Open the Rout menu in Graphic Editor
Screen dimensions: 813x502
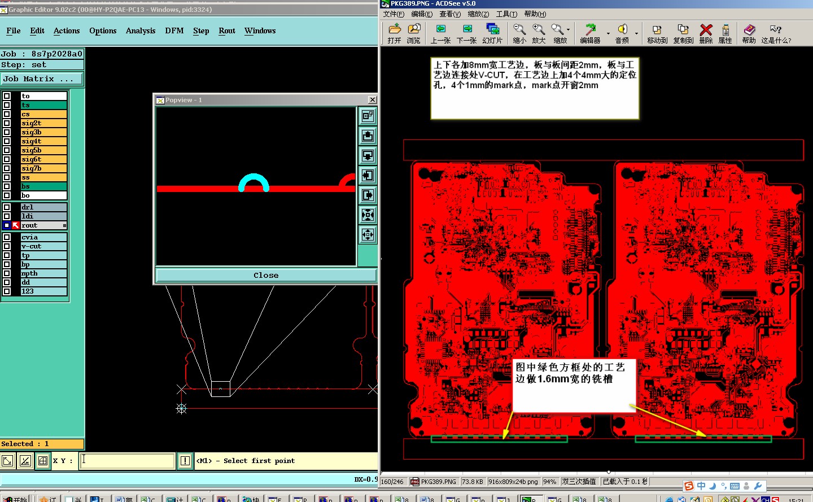pyautogui.click(x=227, y=30)
